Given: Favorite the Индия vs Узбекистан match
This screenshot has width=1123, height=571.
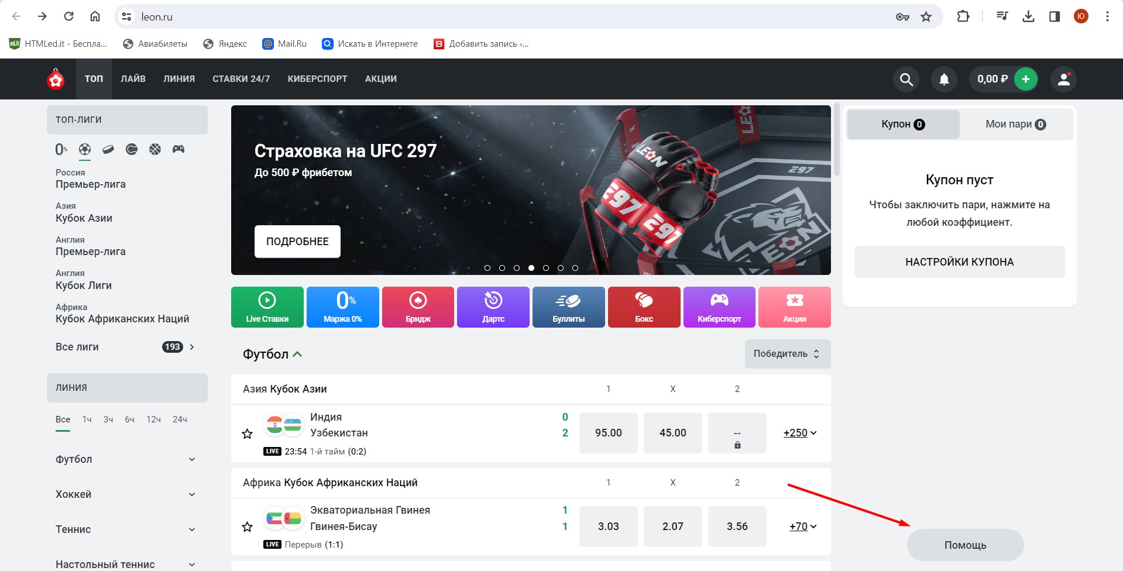Looking at the screenshot, I should [x=248, y=434].
